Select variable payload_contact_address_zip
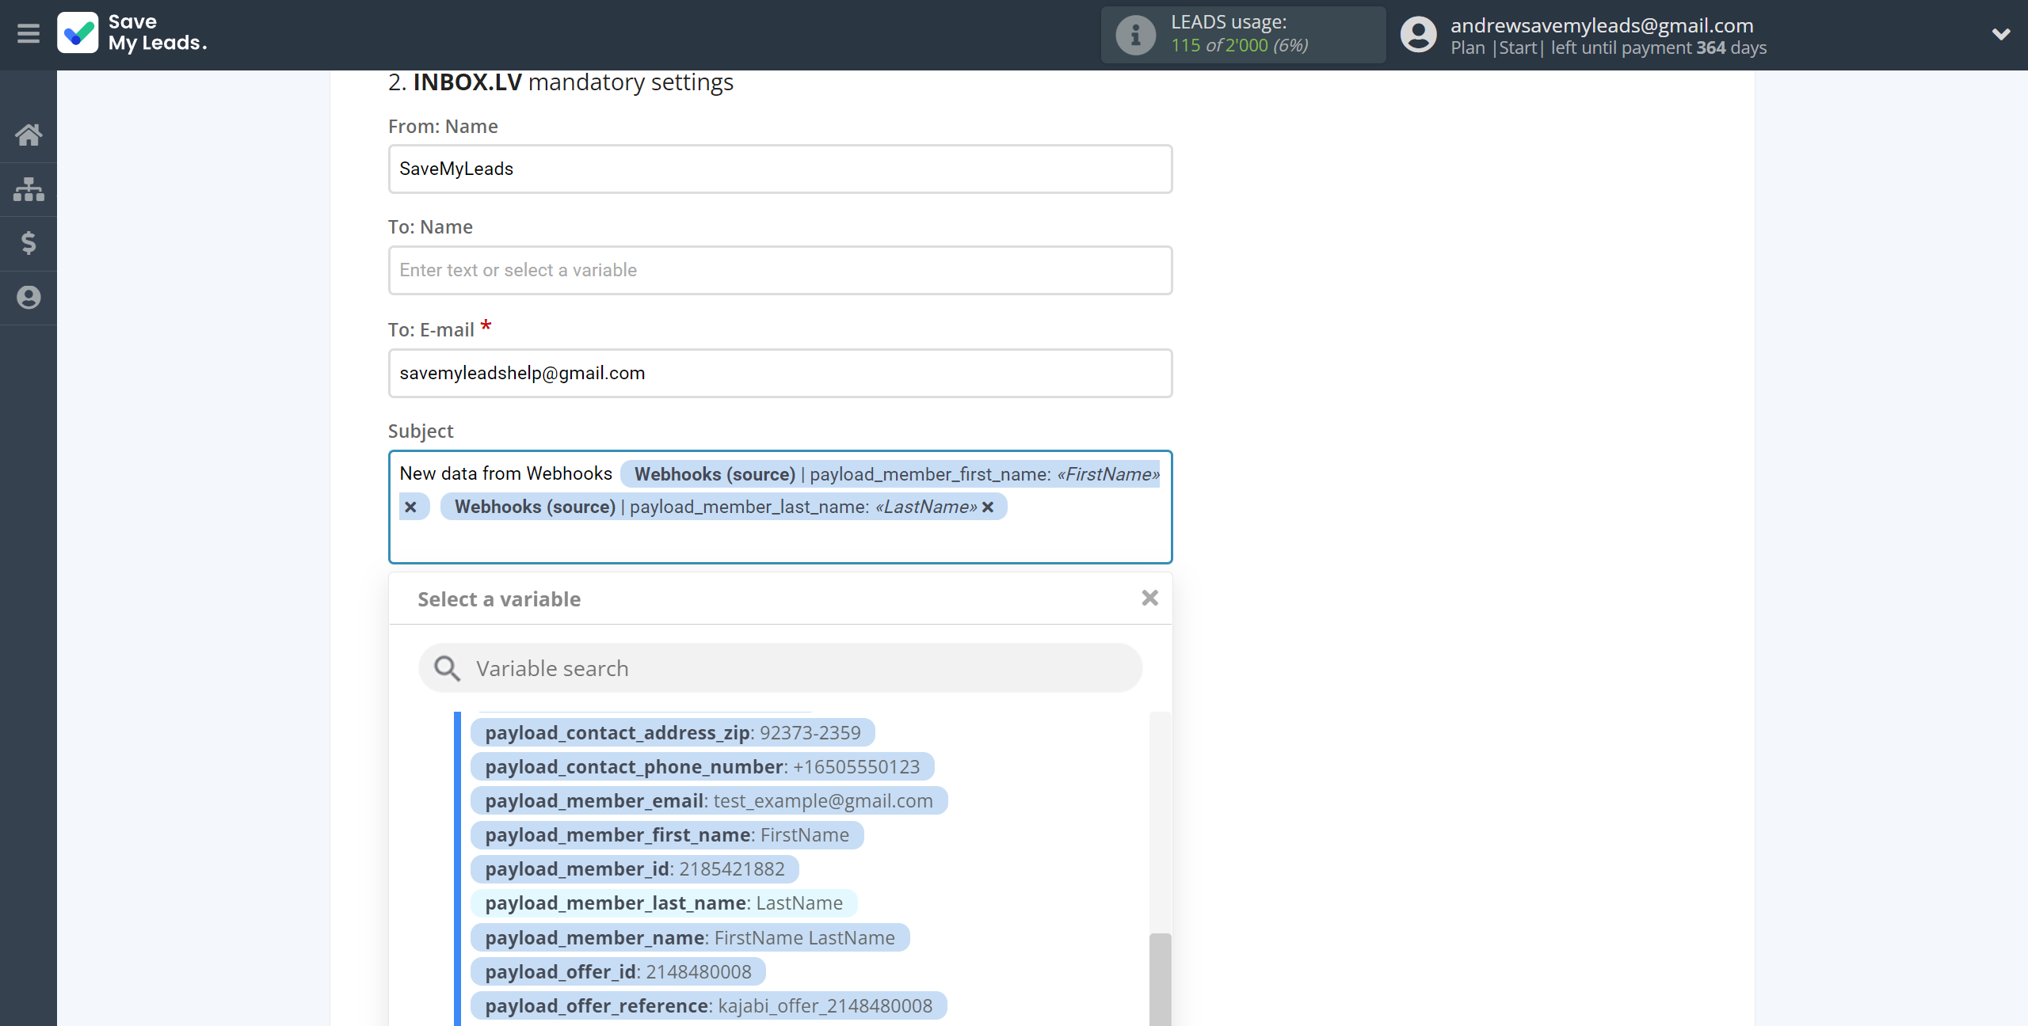The image size is (2028, 1026). click(x=673, y=732)
